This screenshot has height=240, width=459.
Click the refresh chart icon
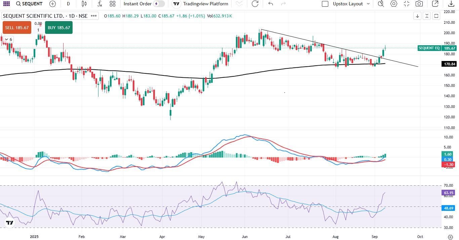click(255, 4)
